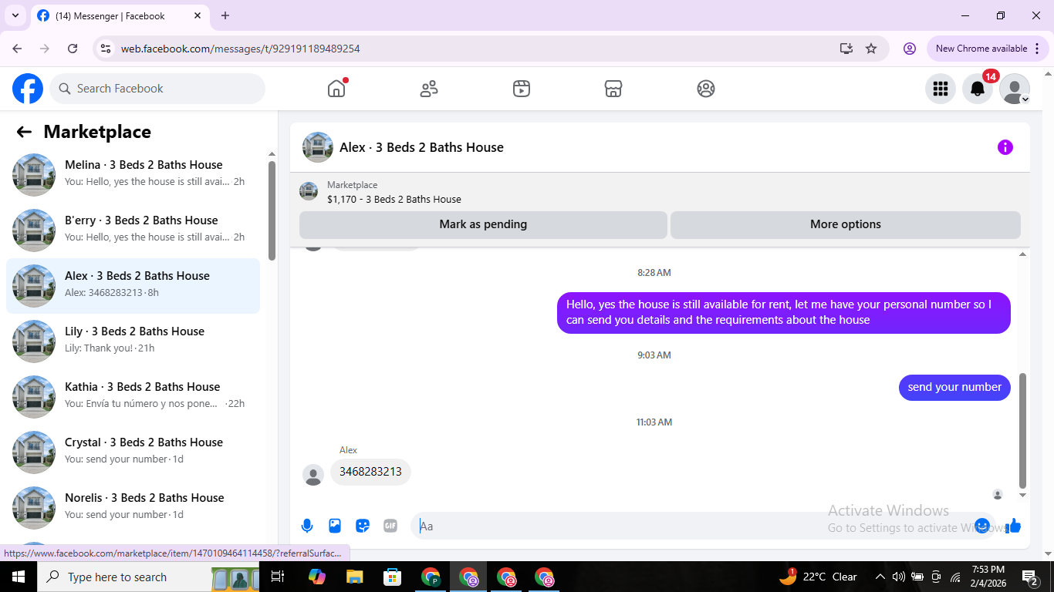The image size is (1054, 592).
Task: Click Mark as pending button
Action: coord(483,224)
